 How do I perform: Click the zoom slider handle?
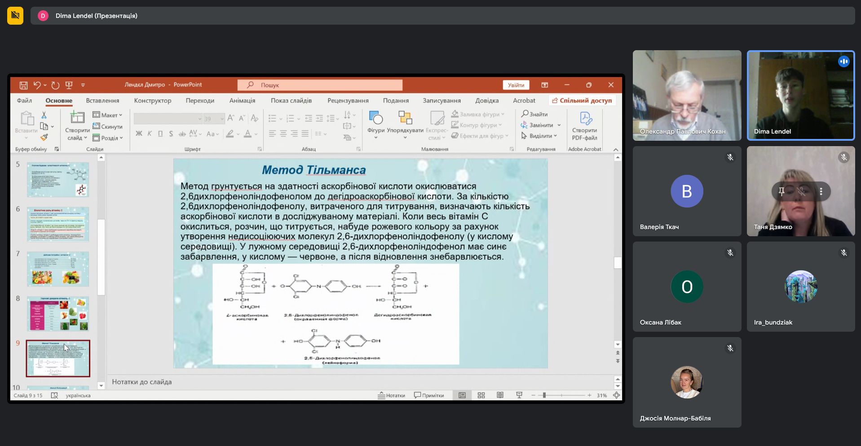[544, 395]
